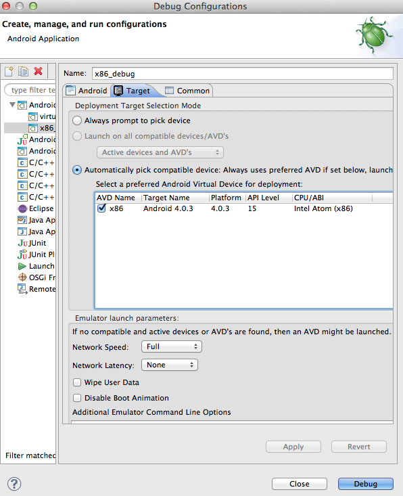The height and width of the screenshot is (496, 403).
Task: Click the Revert button
Action: click(359, 447)
